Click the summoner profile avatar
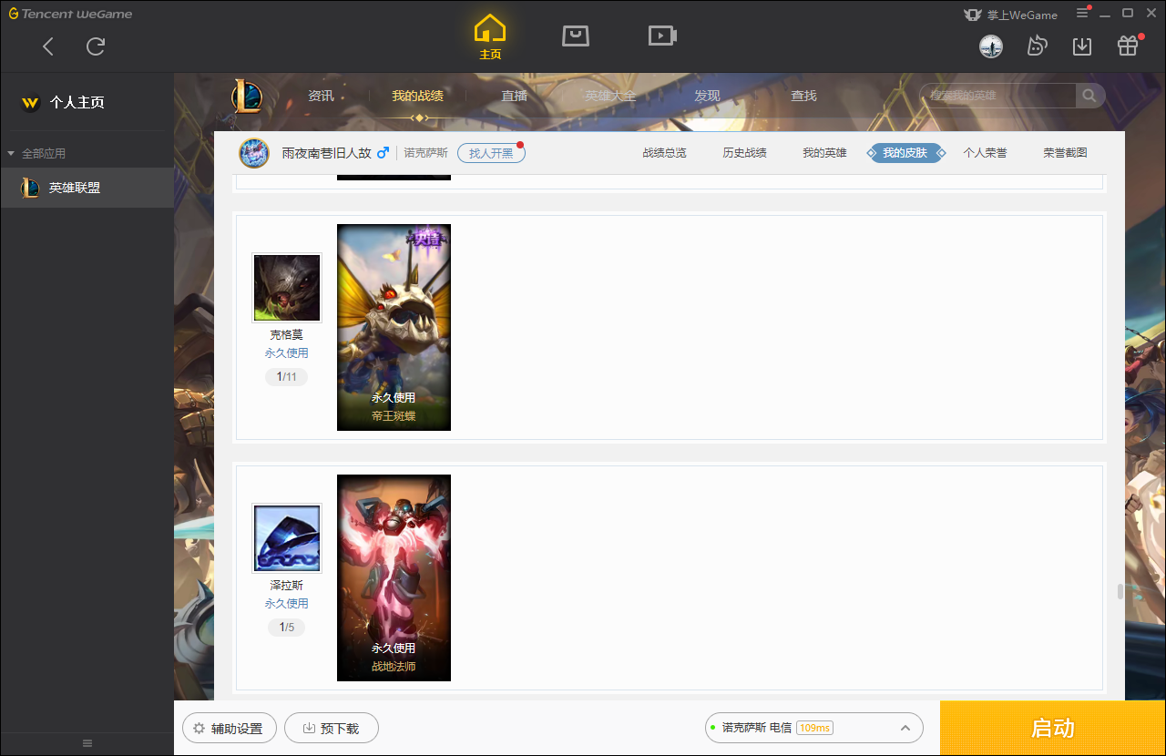This screenshot has height=756, width=1166. tap(254, 153)
